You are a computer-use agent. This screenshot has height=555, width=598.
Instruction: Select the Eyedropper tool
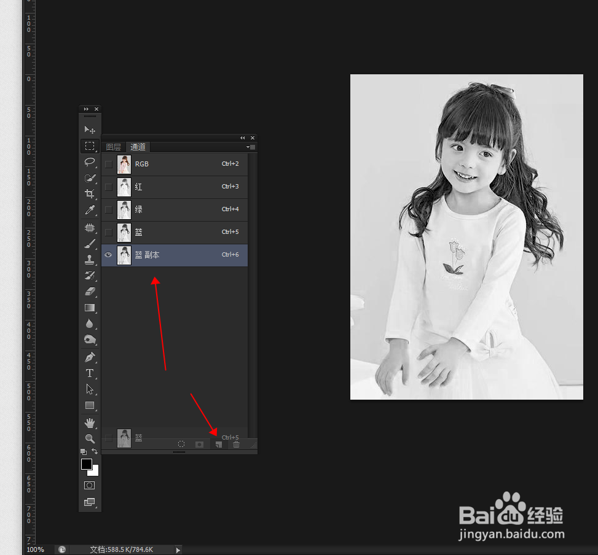90,210
